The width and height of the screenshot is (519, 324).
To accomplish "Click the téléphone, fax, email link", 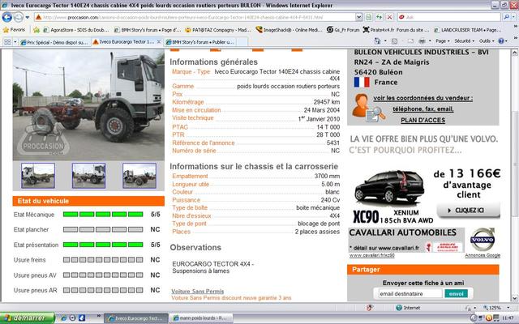I will pos(422,109).
